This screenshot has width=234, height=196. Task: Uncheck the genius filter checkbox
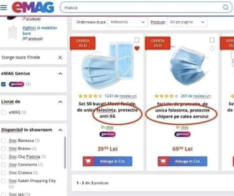click(3, 84)
